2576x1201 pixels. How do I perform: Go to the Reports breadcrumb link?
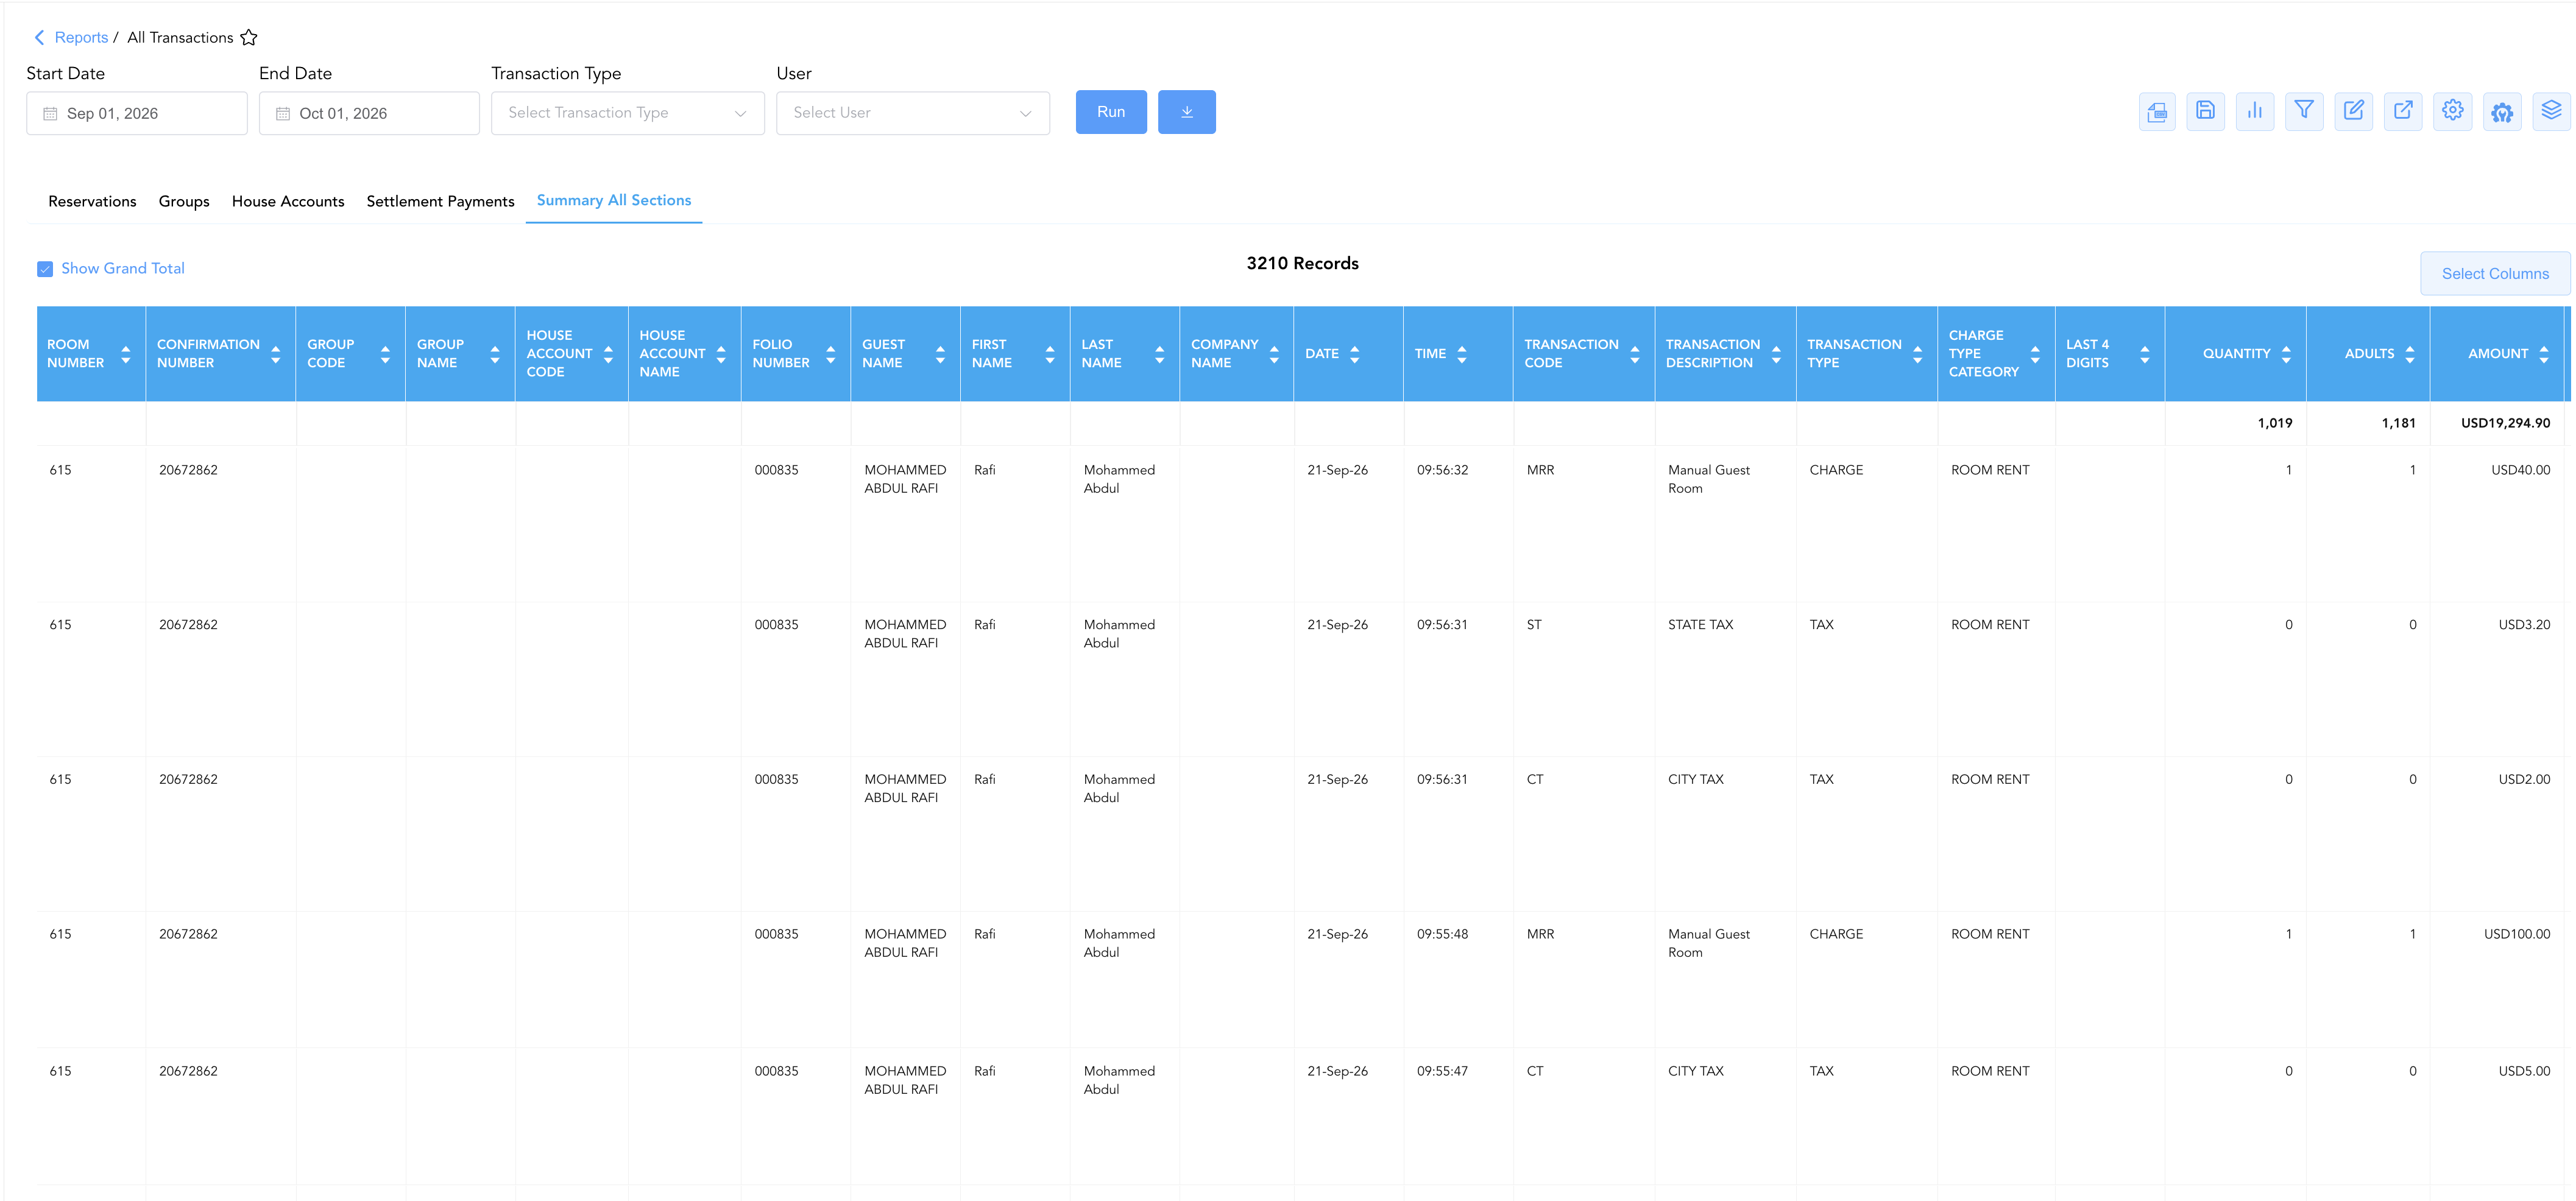tap(81, 37)
